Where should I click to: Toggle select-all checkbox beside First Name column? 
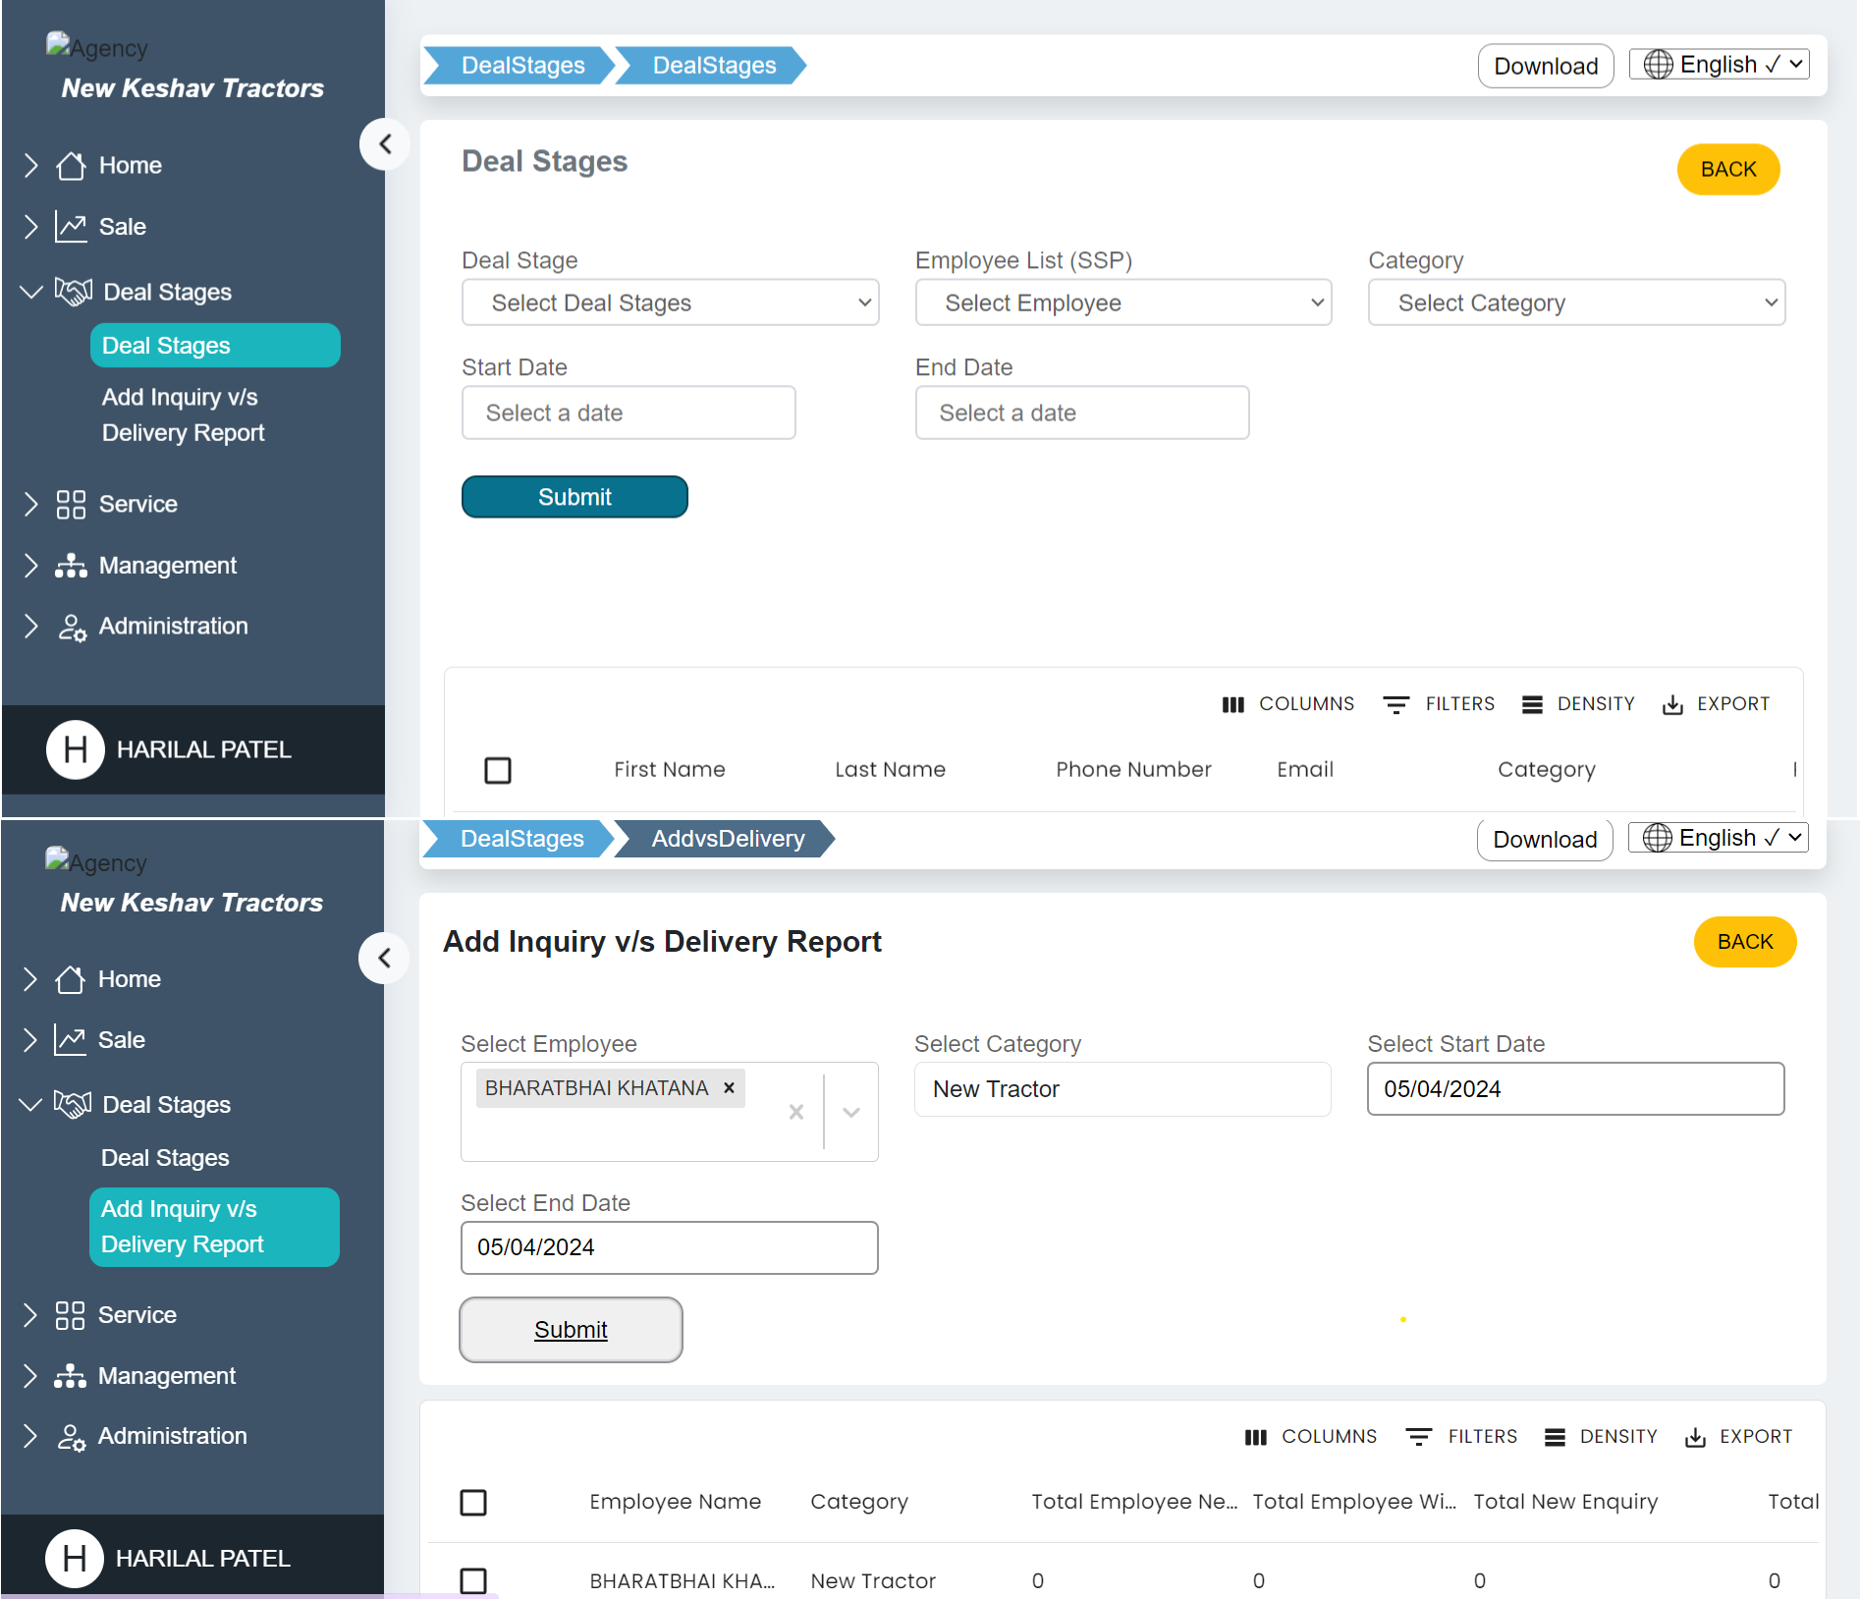coord(498,770)
